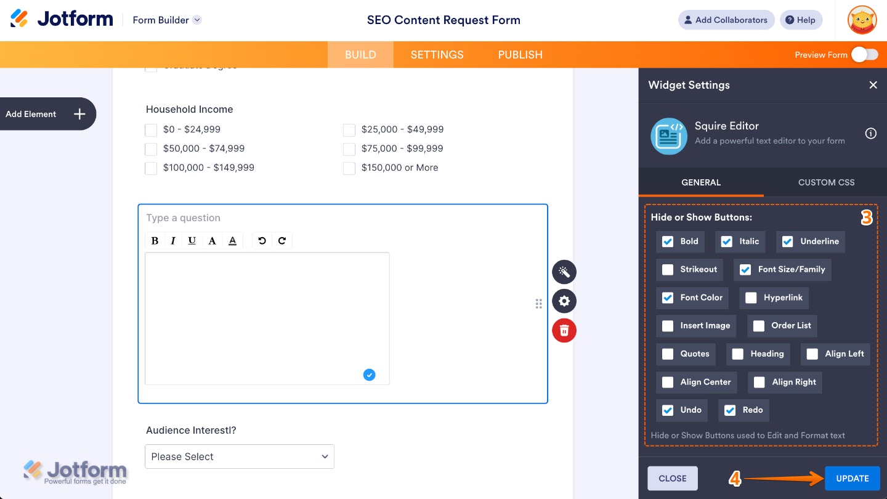Click the Bold button in editor toolbar
This screenshot has height=499, width=887.
click(x=155, y=241)
